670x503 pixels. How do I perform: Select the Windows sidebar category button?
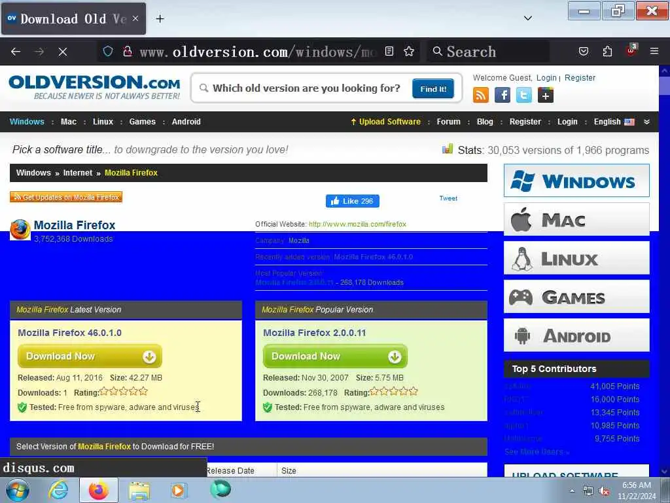[576, 181]
